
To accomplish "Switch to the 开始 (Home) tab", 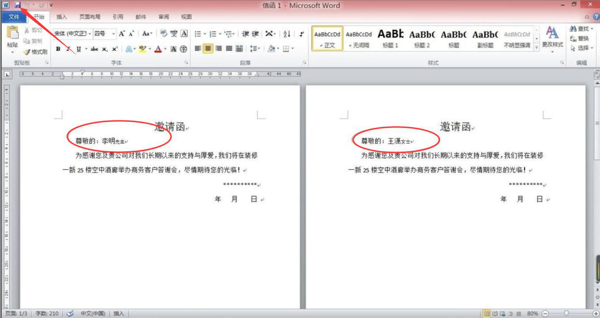I will click(x=39, y=17).
